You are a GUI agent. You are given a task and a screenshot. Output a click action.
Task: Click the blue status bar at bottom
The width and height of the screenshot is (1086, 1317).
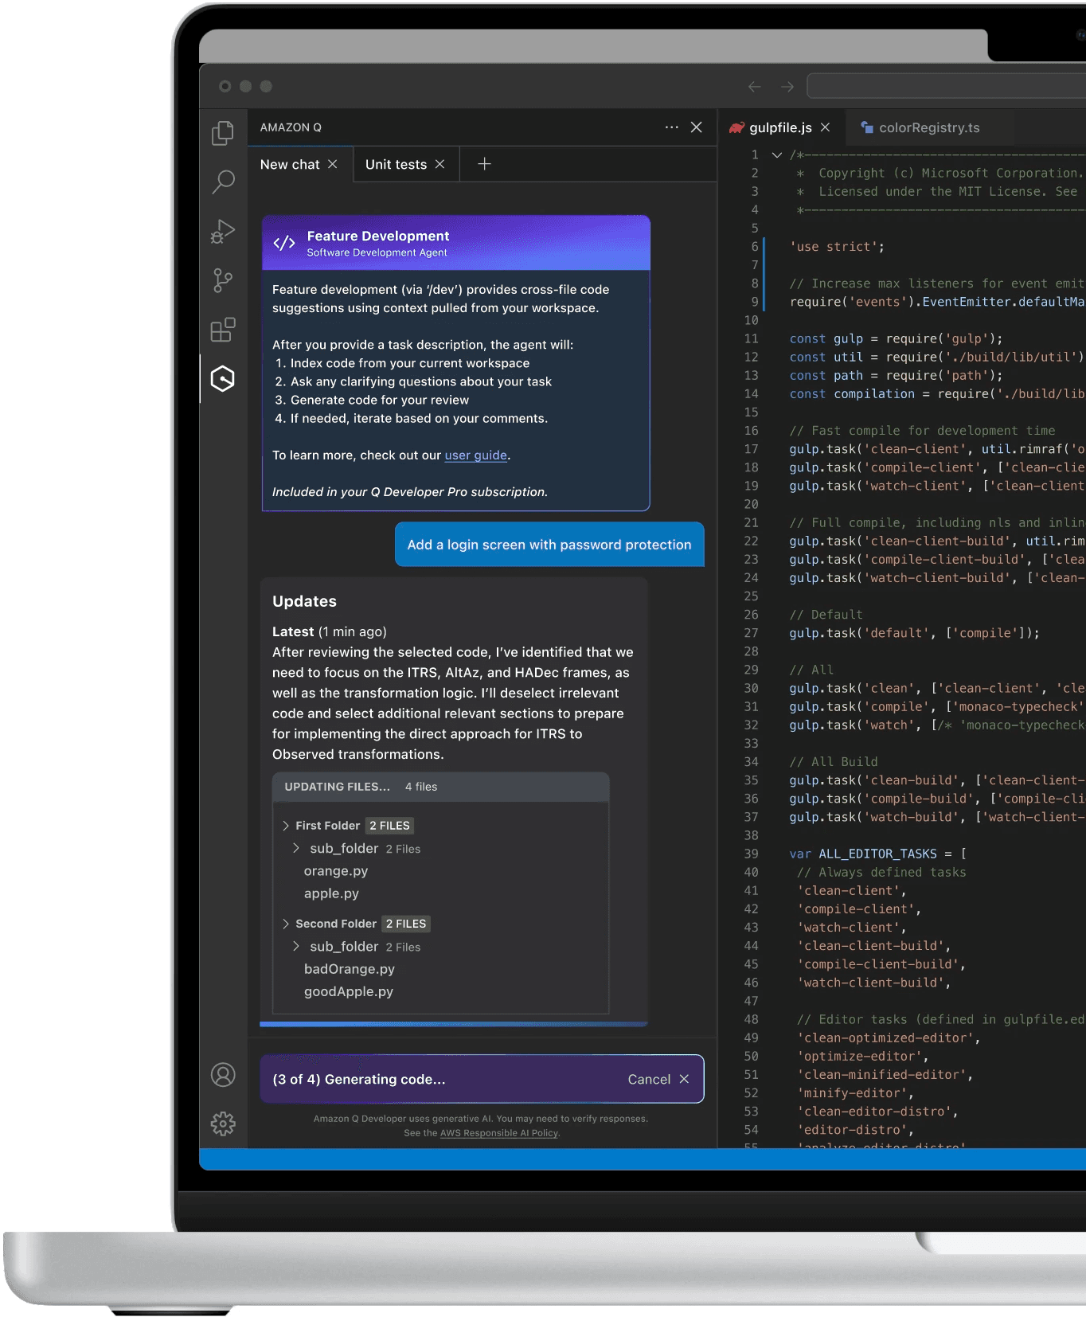pyautogui.click(x=643, y=1159)
